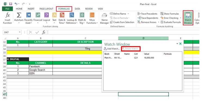Switch to the VIEW tab
The width and height of the screenshot is (204, 103).
click(100, 9)
